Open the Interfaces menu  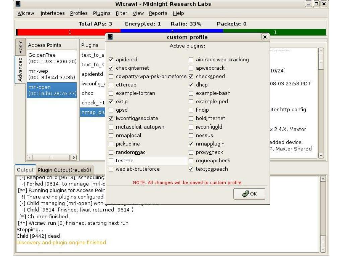pyautogui.click(x=53, y=13)
